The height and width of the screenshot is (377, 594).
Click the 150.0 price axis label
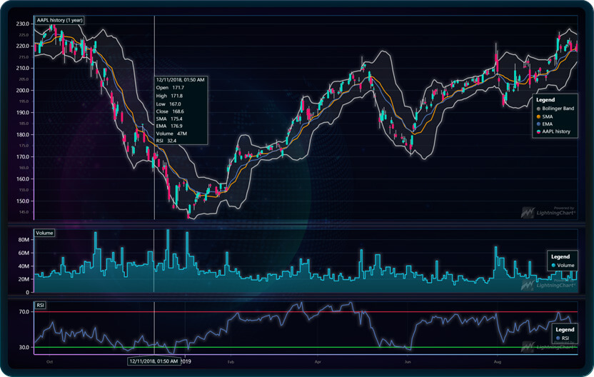pos(22,201)
